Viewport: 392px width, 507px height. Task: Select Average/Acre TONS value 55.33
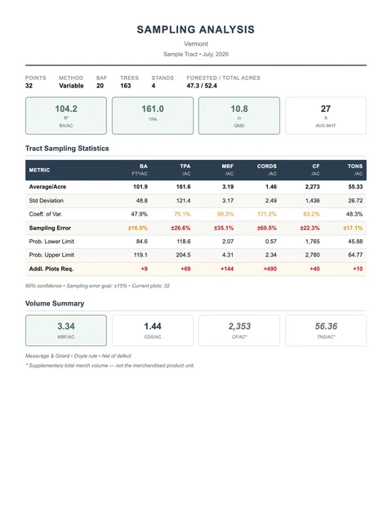point(355,187)
